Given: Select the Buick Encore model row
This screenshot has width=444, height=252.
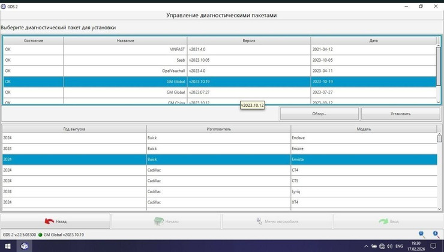Looking at the screenshot, I should [x=220, y=149].
